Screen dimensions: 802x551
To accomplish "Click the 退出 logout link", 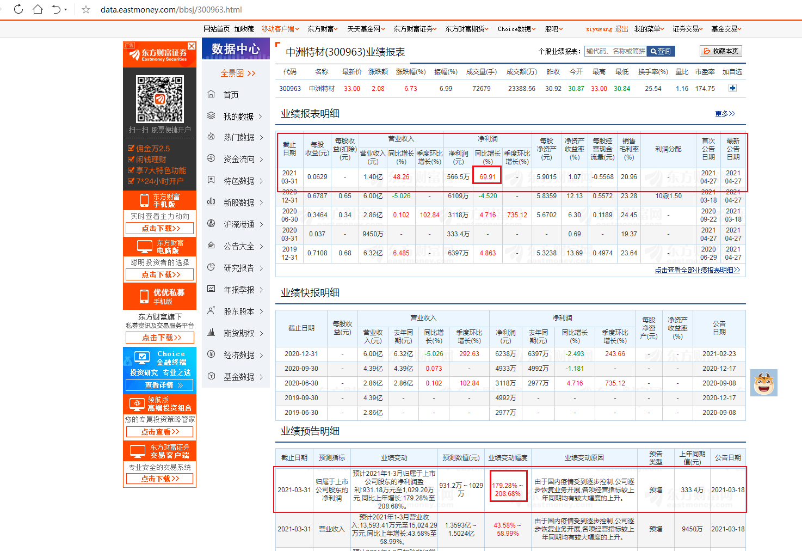I will coord(621,29).
